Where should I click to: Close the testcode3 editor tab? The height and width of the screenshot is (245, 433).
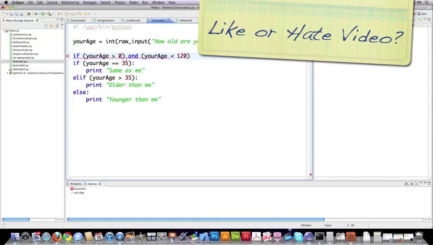tap(168, 20)
